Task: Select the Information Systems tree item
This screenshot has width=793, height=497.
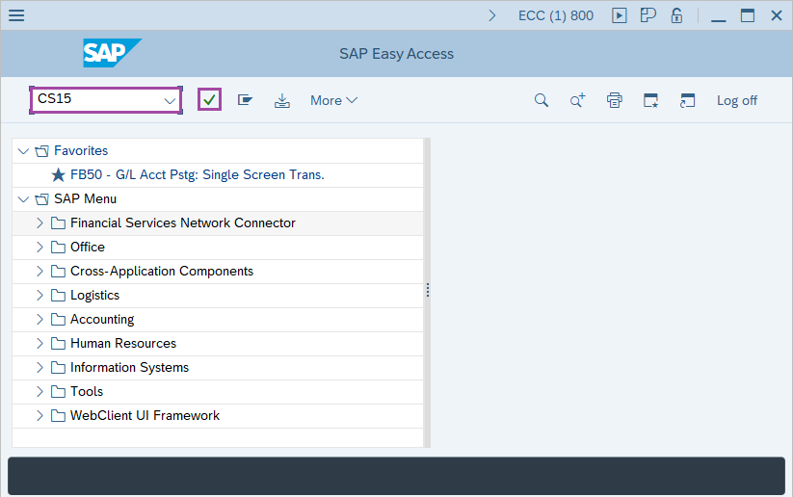Action: [129, 368]
